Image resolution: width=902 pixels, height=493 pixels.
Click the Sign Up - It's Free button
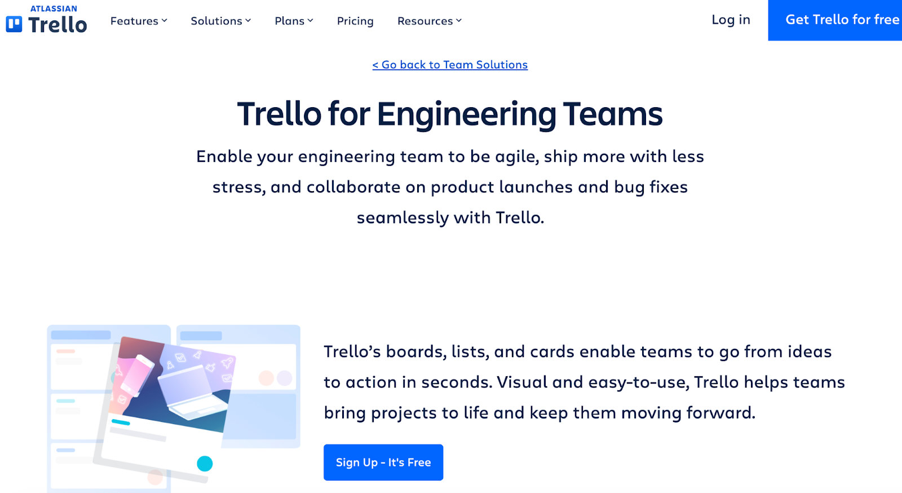(383, 462)
